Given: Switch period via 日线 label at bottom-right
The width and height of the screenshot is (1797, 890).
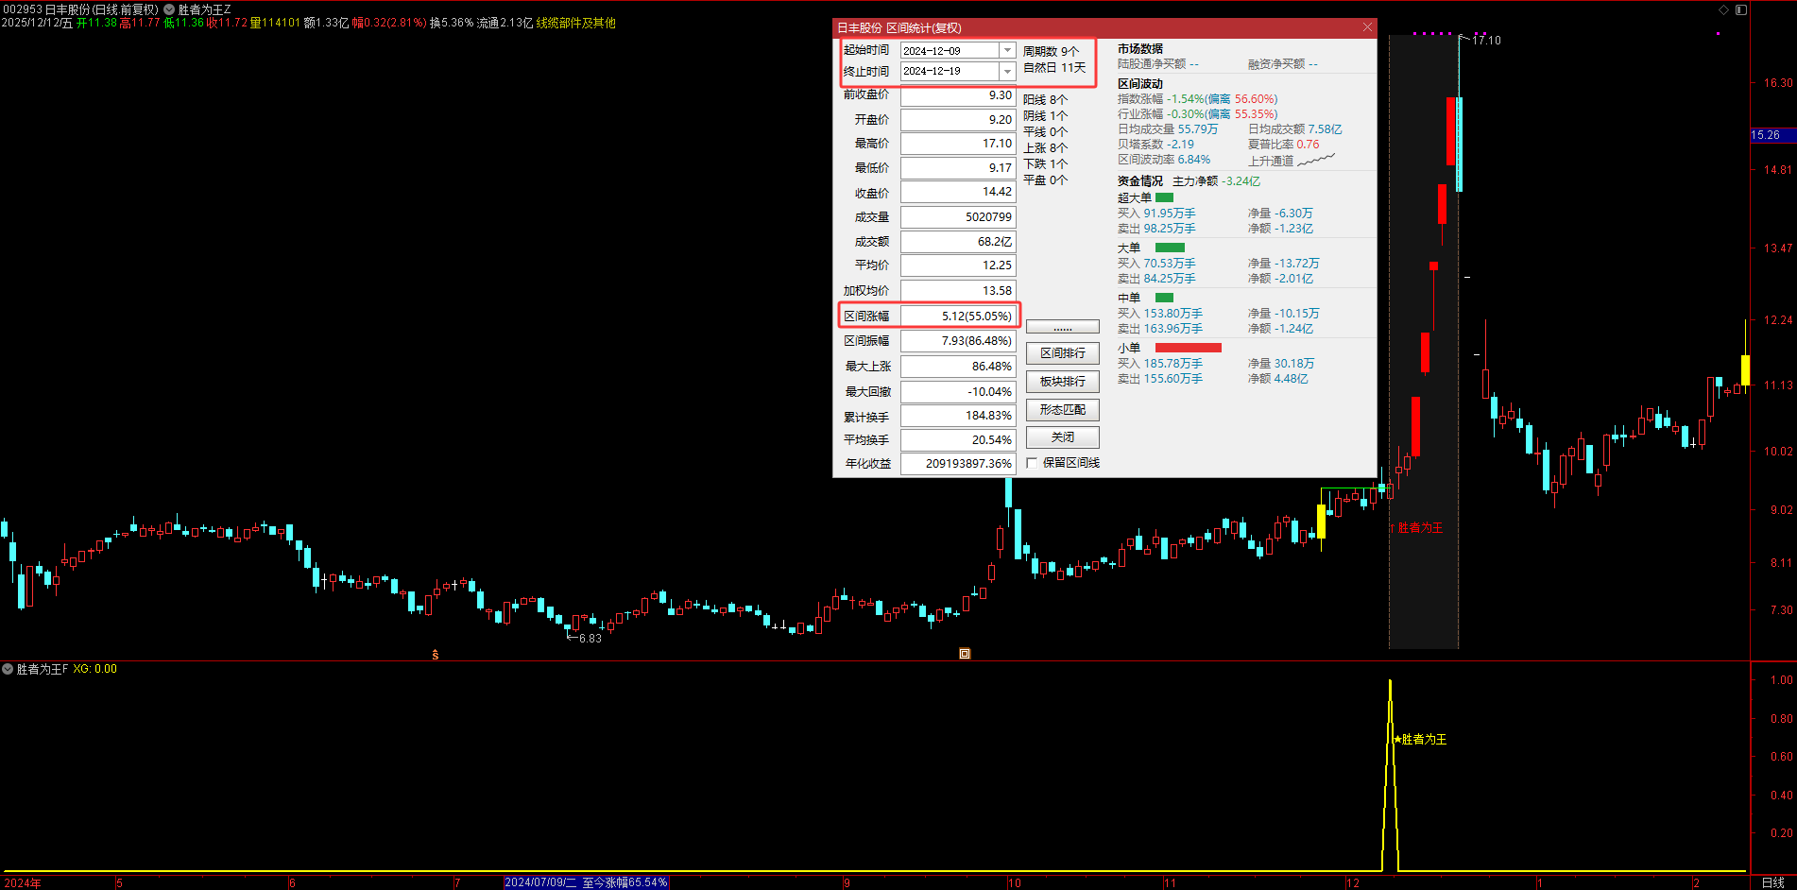Looking at the screenshot, I should [x=1772, y=882].
